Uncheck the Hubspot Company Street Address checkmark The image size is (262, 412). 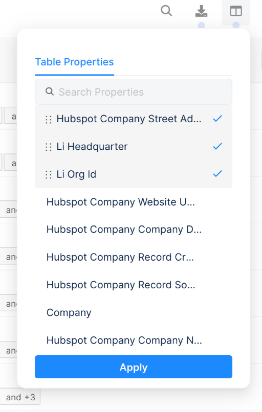click(217, 119)
